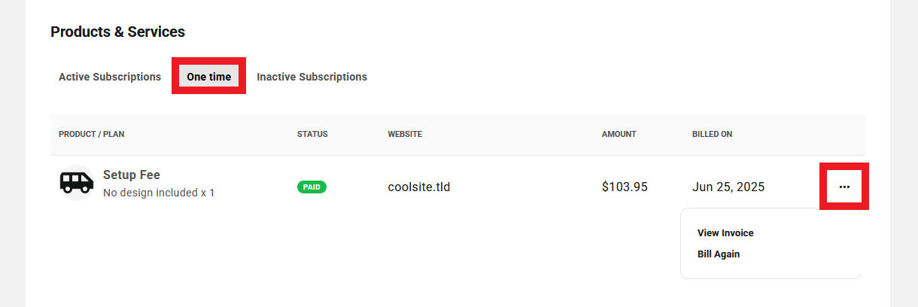
Task: Click the Setup Fee van icon
Action: pos(76,183)
